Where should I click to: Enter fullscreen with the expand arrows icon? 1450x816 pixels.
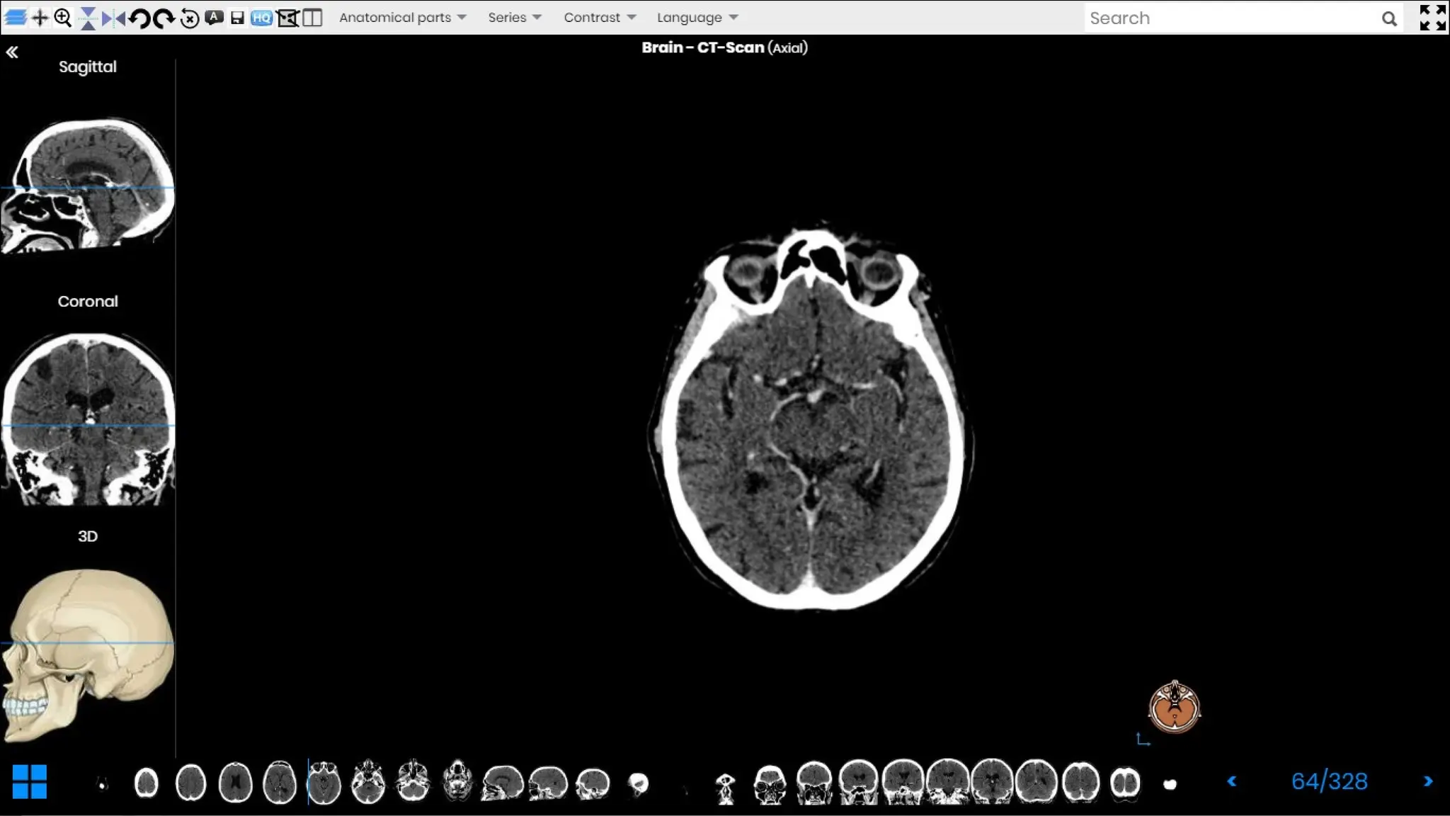point(1432,18)
